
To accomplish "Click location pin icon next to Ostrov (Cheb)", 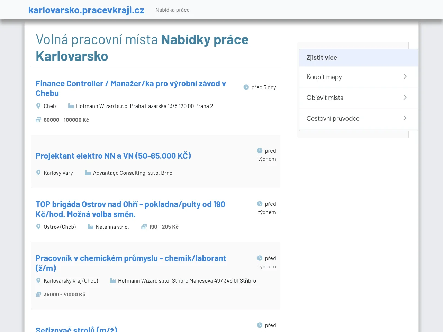I will click(38, 227).
